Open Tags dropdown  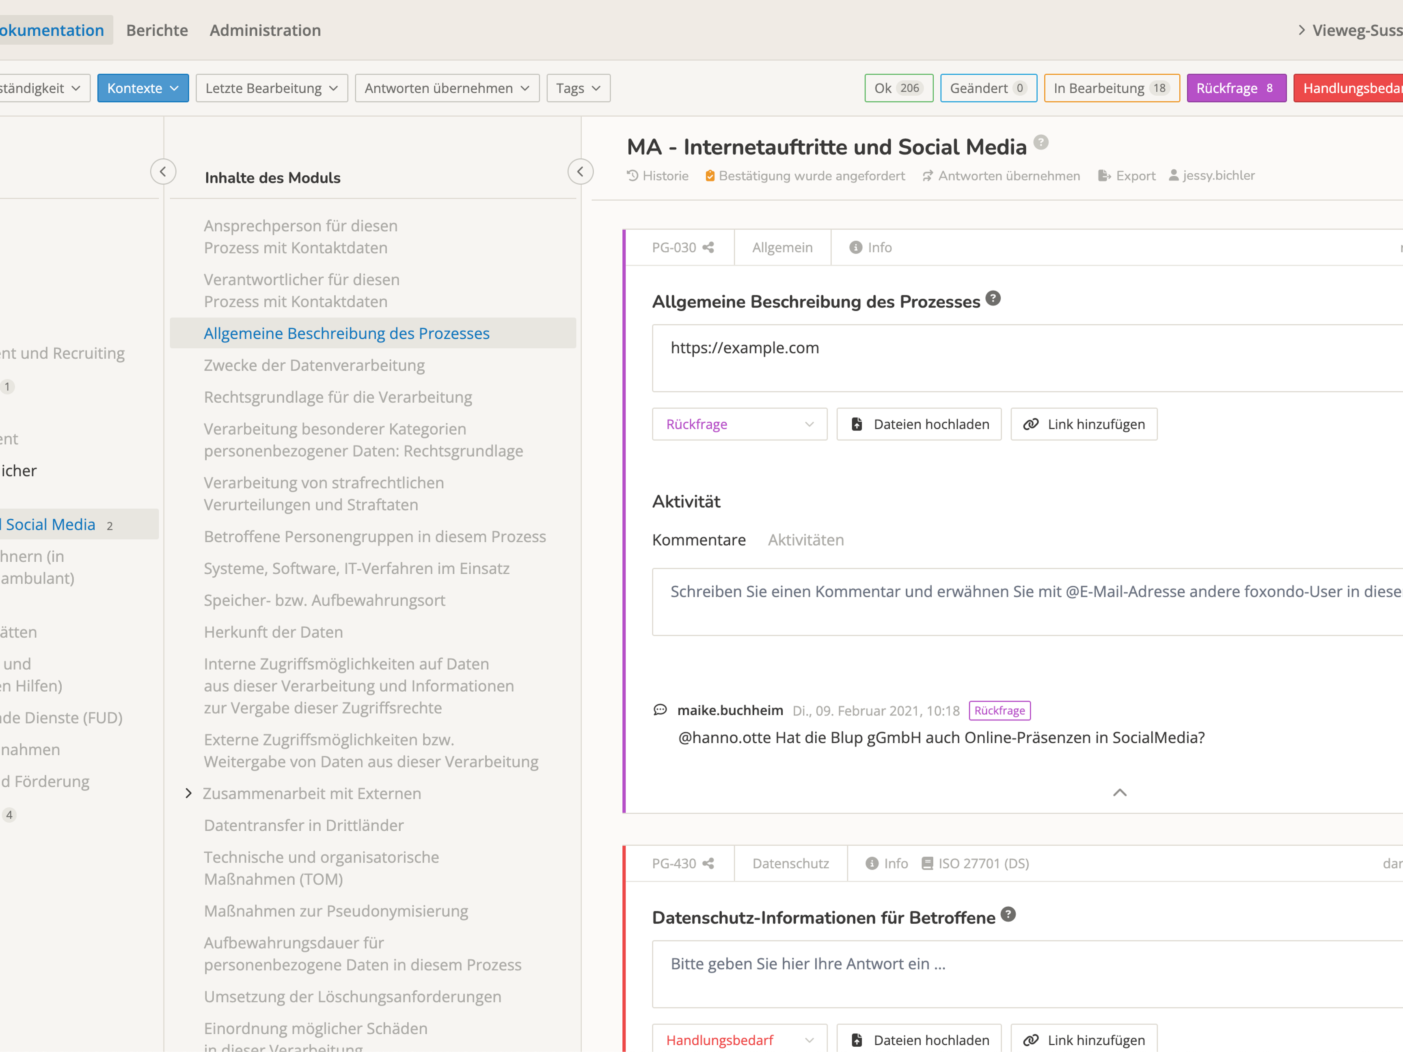(578, 88)
